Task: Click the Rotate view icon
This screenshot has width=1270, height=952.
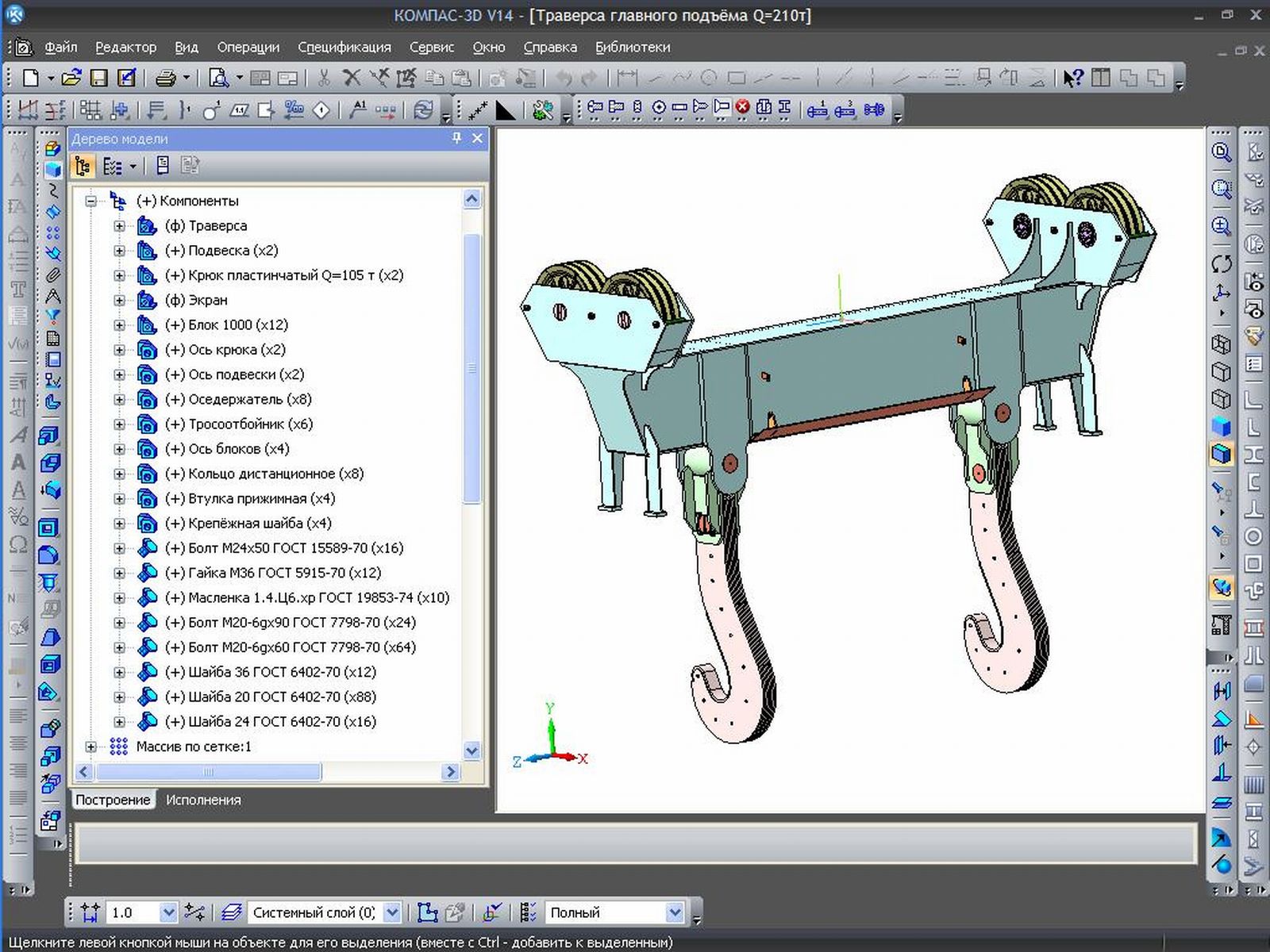Action: pyautogui.click(x=1222, y=263)
